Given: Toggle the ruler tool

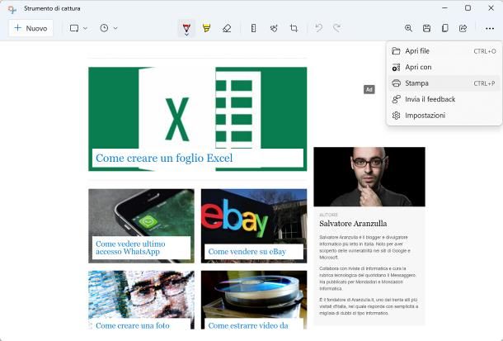Looking at the screenshot, I should pos(253,28).
